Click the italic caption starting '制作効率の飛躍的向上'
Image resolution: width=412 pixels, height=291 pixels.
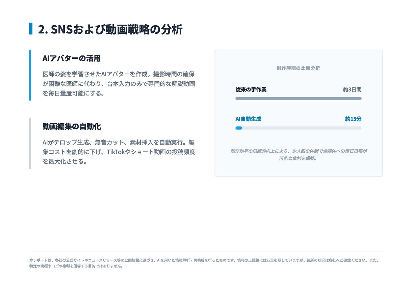pyautogui.click(x=299, y=155)
